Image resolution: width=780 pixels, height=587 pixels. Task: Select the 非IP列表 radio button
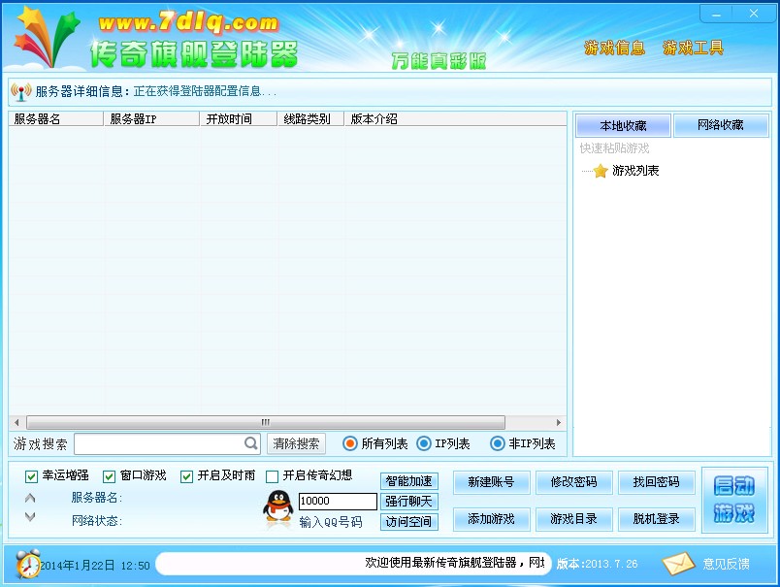tap(497, 443)
